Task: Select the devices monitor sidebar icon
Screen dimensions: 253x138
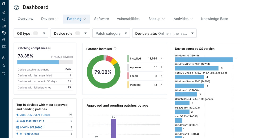Action: (4, 26)
